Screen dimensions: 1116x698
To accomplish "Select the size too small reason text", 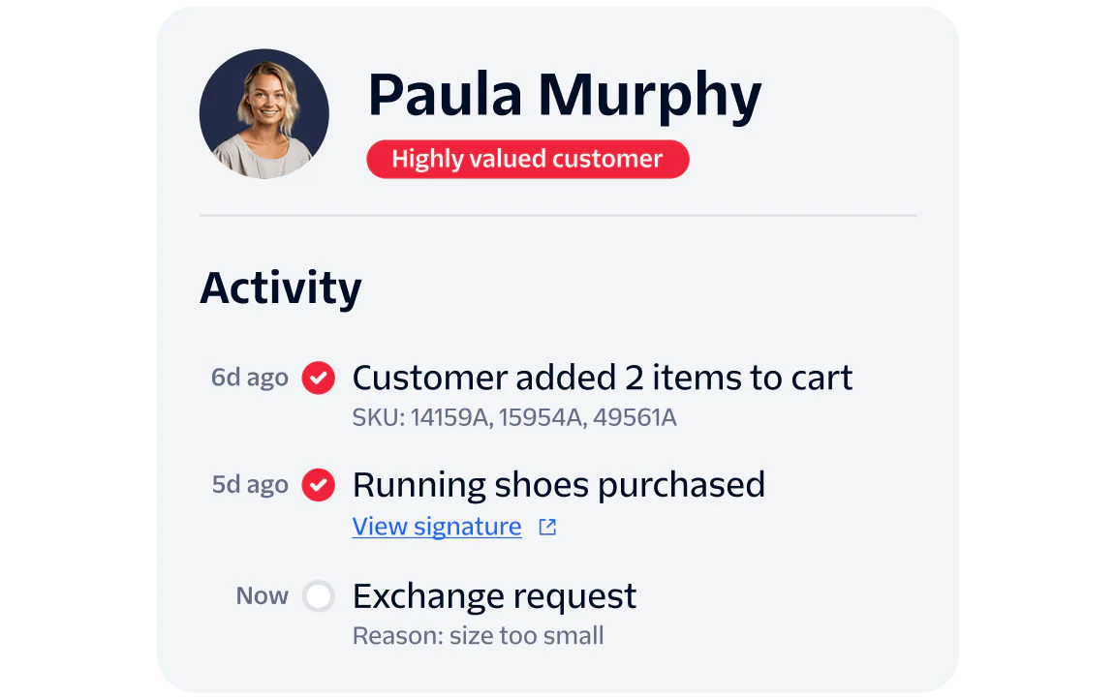I will 477,636.
